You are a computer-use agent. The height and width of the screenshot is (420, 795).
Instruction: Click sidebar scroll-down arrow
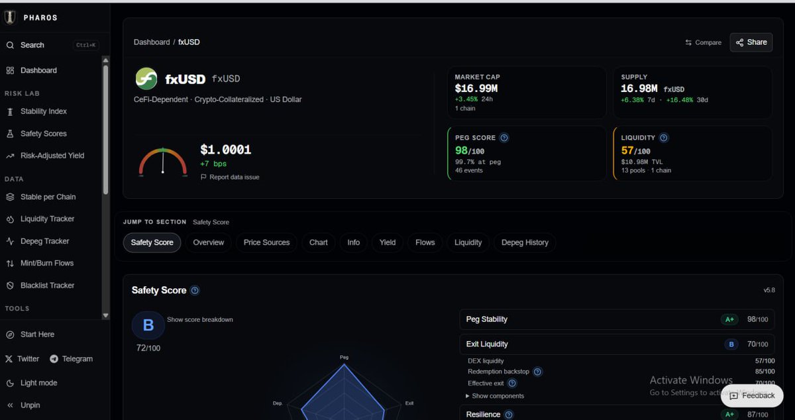pyautogui.click(x=105, y=315)
